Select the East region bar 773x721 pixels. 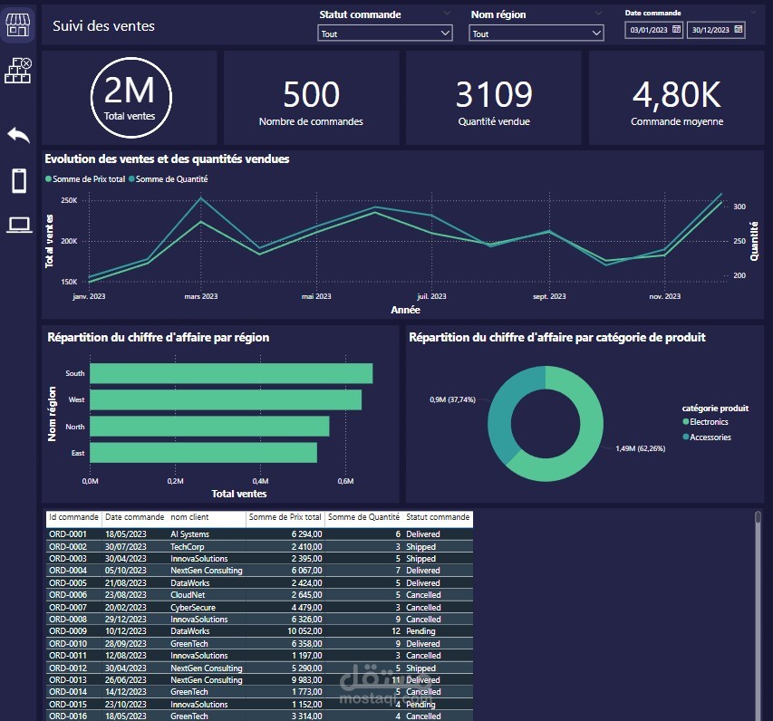click(204, 452)
